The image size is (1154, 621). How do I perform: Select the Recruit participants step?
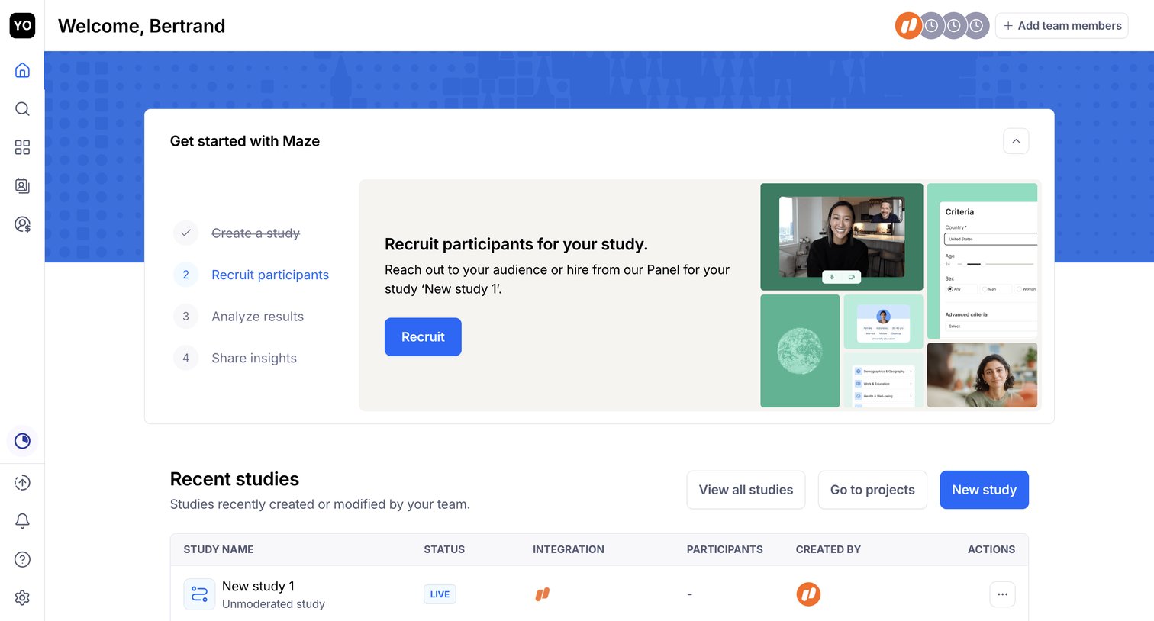pos(270,275)
